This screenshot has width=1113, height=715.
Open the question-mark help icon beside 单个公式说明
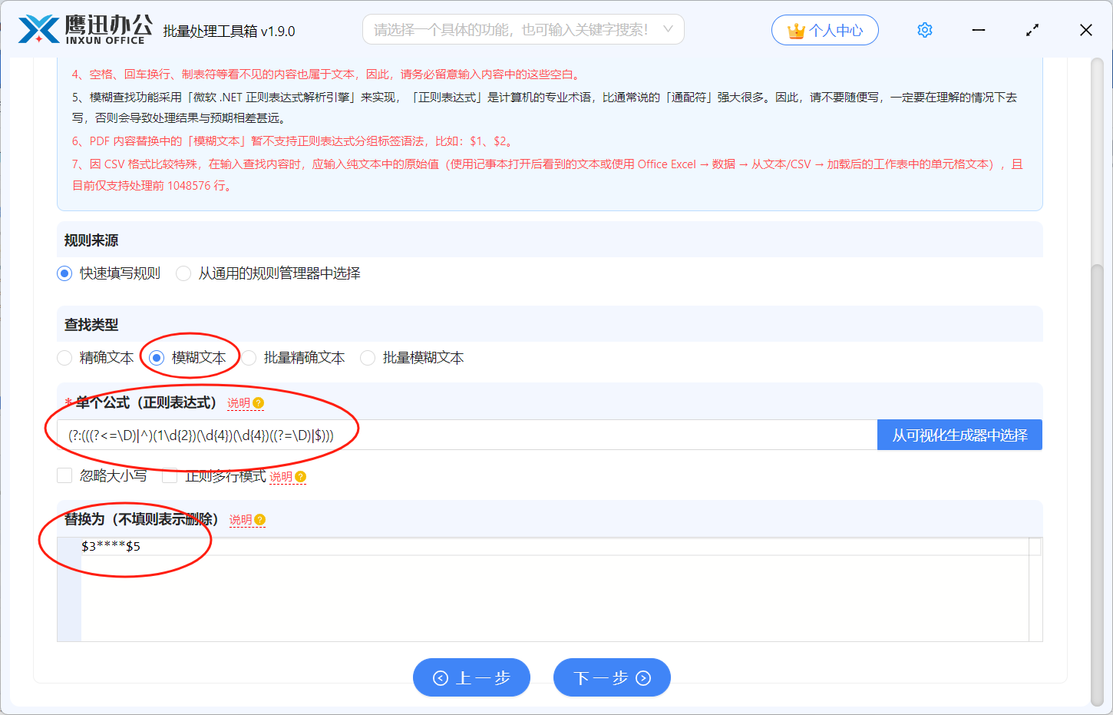(259, 402)
